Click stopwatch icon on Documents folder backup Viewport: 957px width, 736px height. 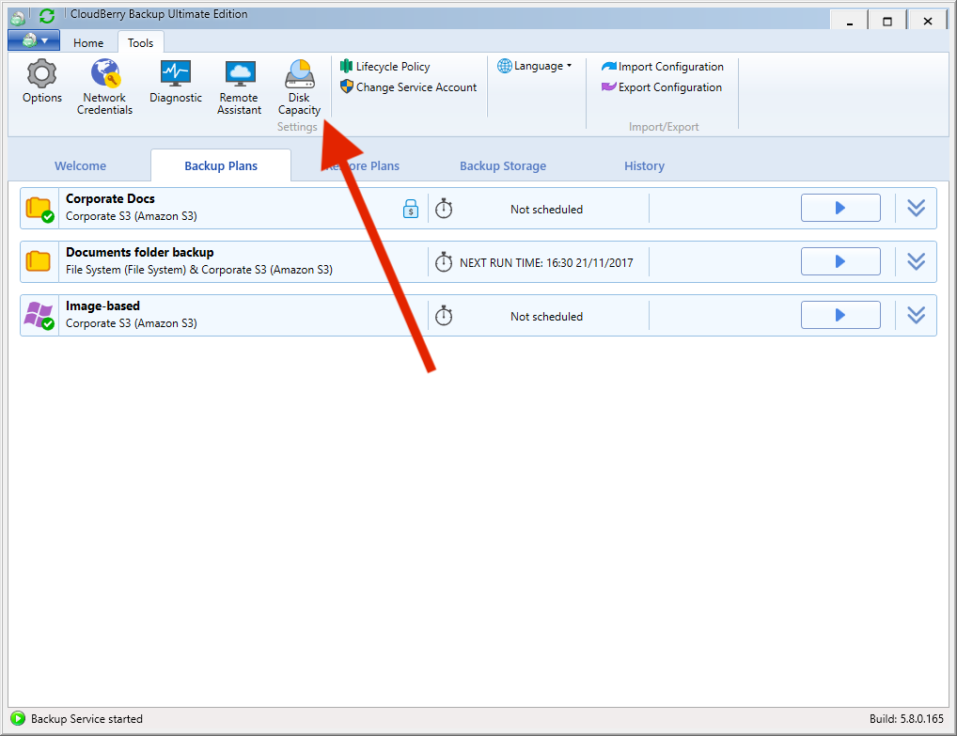click(x=444, y=262)
